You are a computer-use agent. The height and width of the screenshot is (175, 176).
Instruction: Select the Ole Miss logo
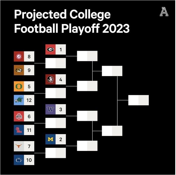pyautogui.click(x=19, y=130)
